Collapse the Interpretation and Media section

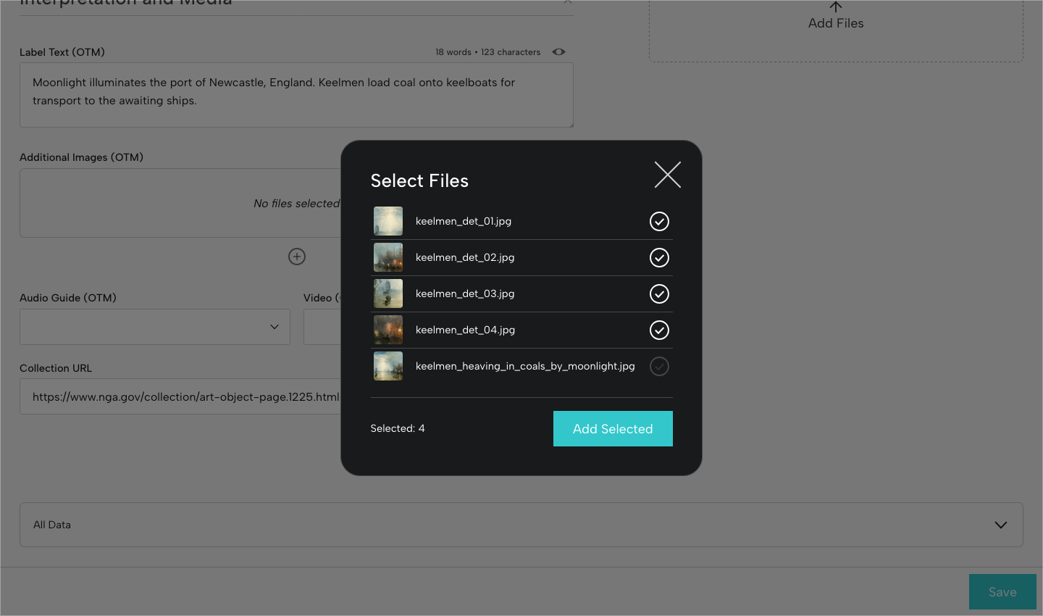click(x=569, y=4)
